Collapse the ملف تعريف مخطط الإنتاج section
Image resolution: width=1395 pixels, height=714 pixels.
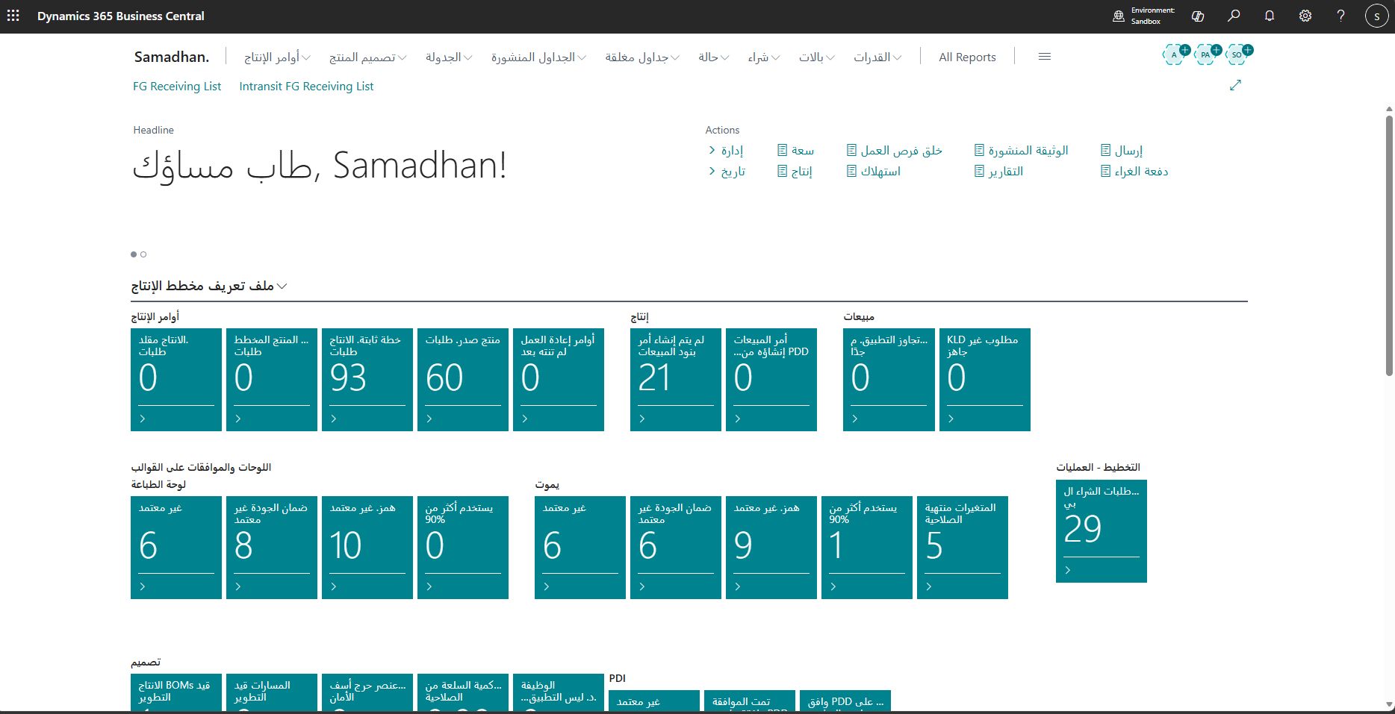[x=209, y=286]
